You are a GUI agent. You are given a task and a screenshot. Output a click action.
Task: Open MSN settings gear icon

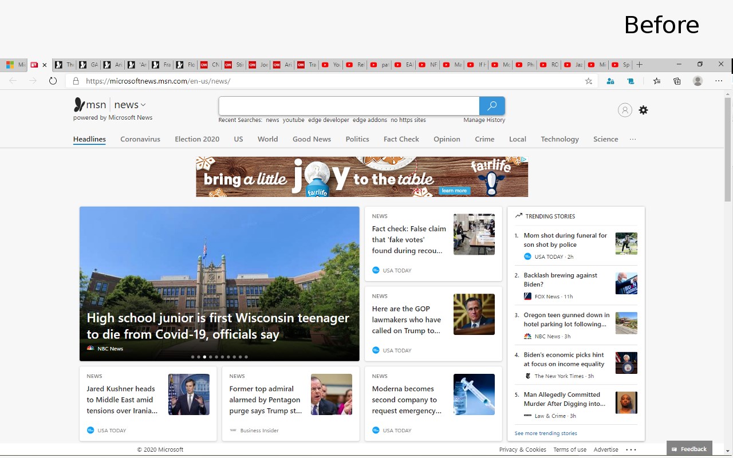[x=643, y=110]
